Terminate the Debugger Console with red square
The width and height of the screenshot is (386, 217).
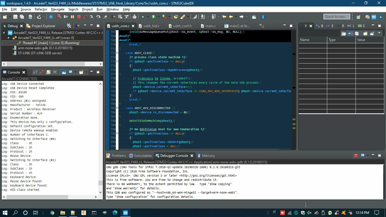(x=356, y=155)
